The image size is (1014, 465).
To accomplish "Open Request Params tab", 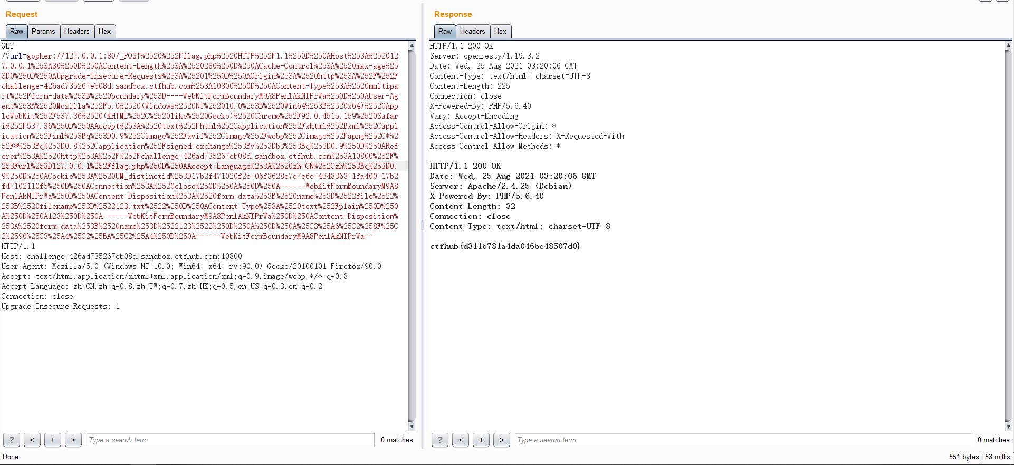I will click(43, 32).
